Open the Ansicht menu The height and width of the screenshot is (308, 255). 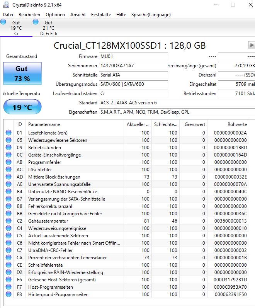pos(78,15)
